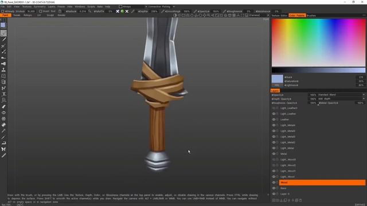Click the brush icon left of Smoothing
Screen dimensions: 367x206
pyautogui.click(x=162, y=11)
